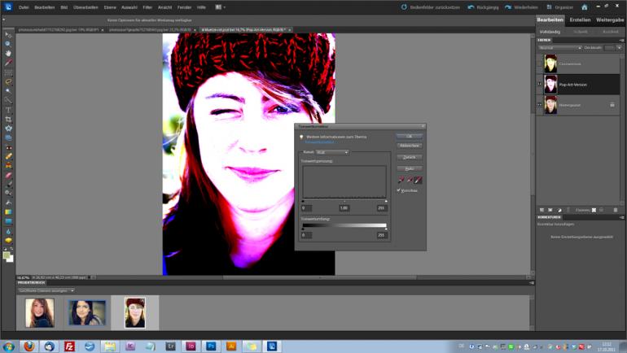Open the Kanal channel dropdown

[x=331, y=152]
